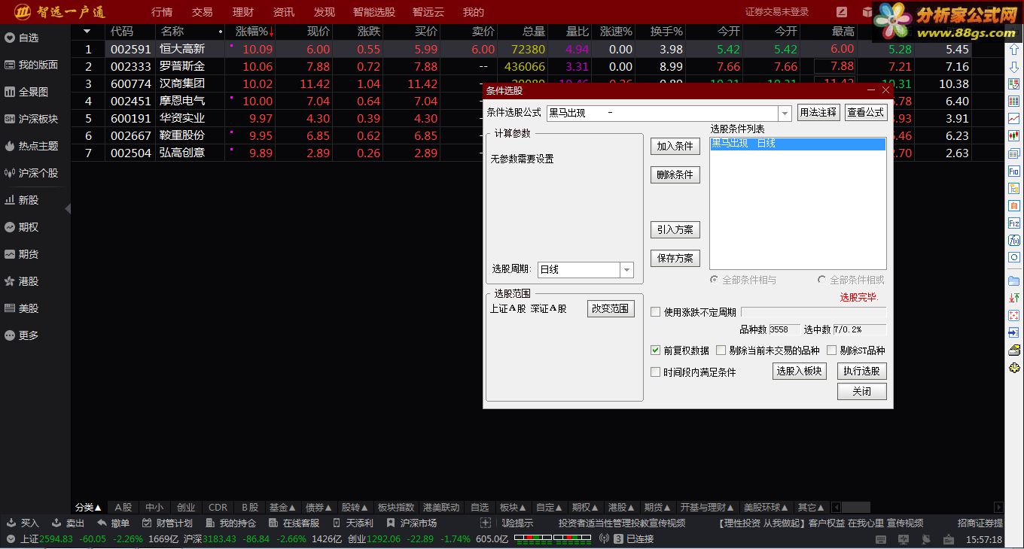Click the up arrow icon in right toolbar
1024x549 pixels.
pyautogui.click(x=1014, y=50)
